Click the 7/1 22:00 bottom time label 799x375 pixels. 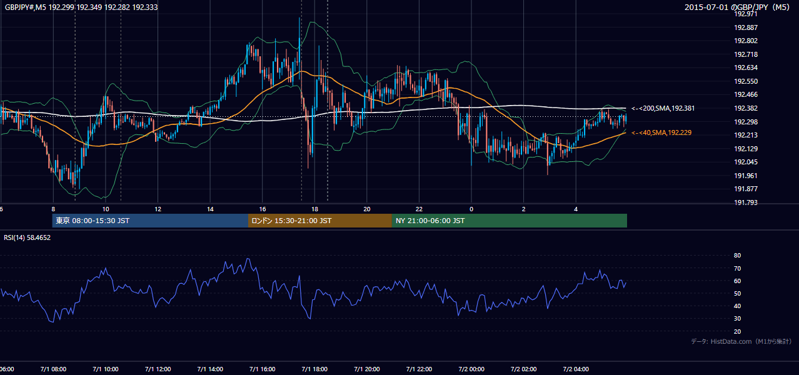tap(419, 369)
